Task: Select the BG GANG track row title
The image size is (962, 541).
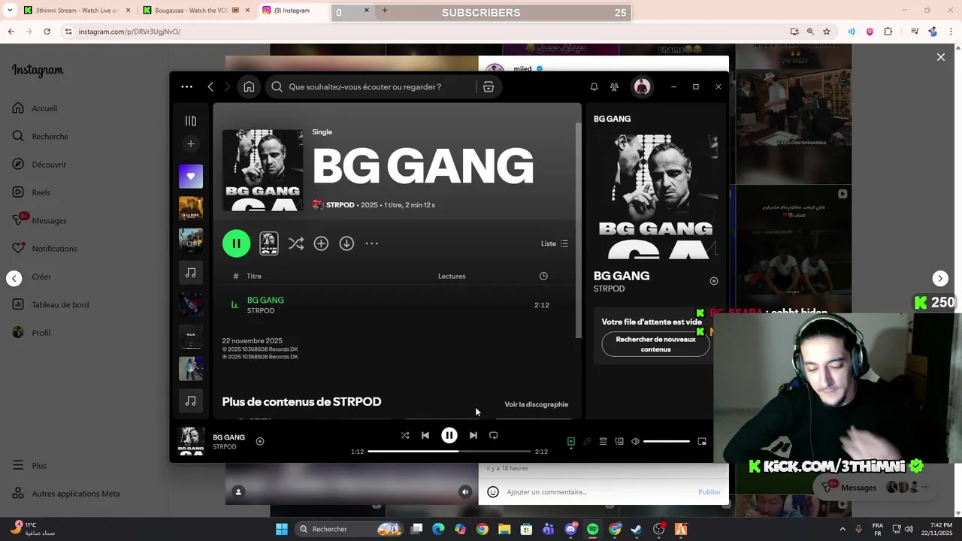Action: tap(265, 300)
